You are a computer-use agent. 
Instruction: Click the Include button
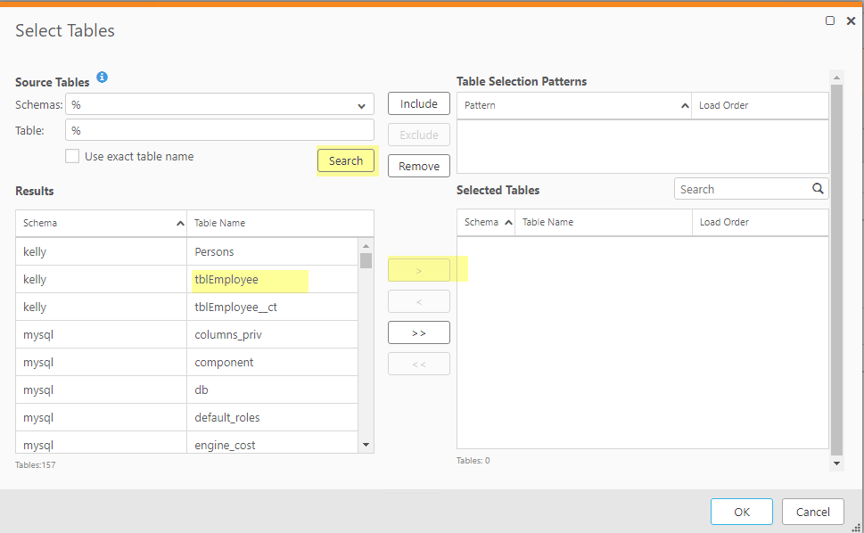[x=419, y=104]
